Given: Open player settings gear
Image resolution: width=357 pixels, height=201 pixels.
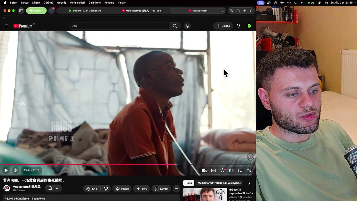Looking at the screenshot, I should [223, 170].
